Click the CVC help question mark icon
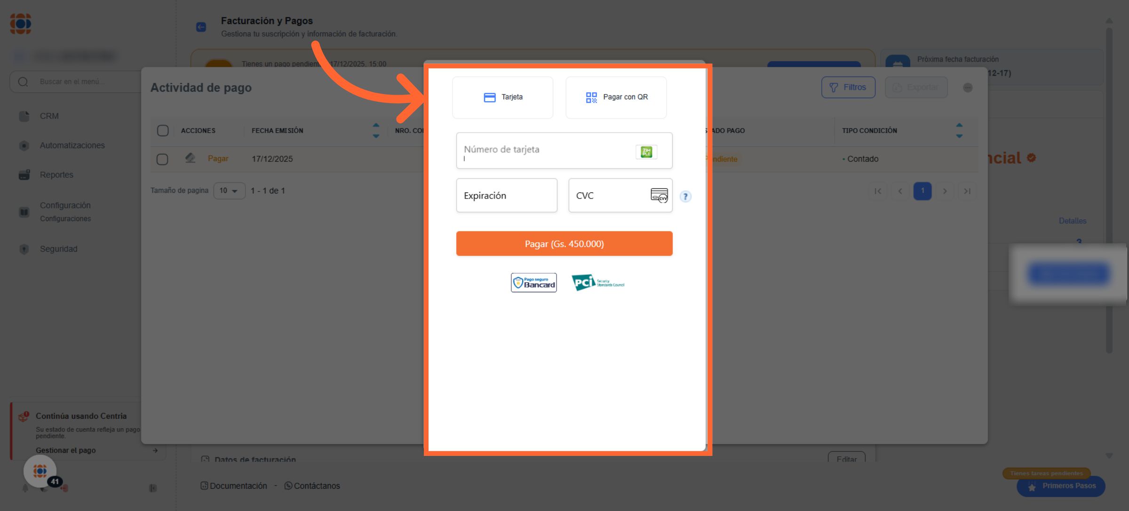This screenshot has height=511, width=1129. 685,197
